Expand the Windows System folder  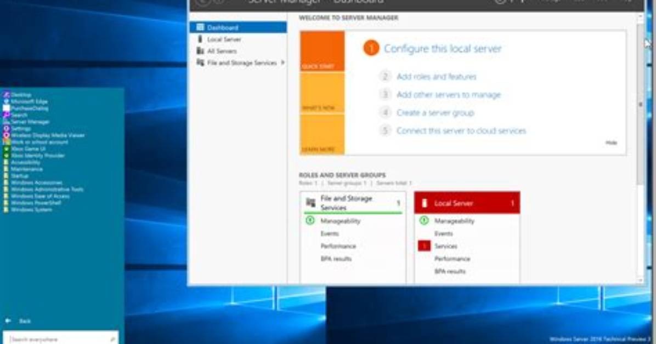click(x=28, y=209)
